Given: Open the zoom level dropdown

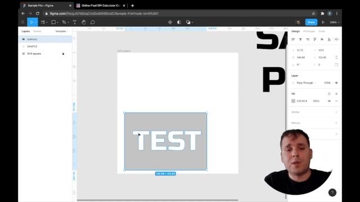Looking at the screenshot, I should [x=335, y=22].
